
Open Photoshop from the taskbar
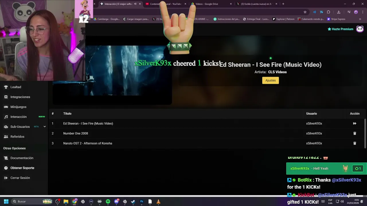[x=142, y=201]
